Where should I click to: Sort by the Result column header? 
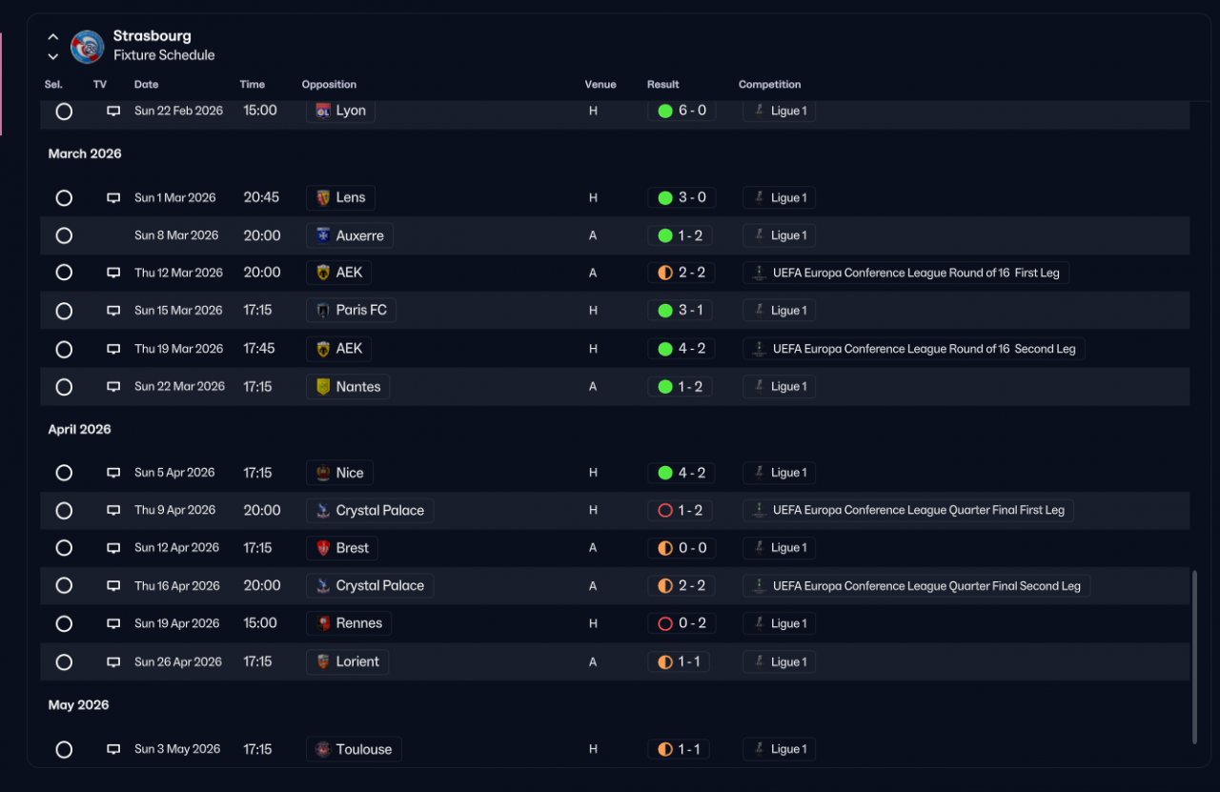[662, 85]
